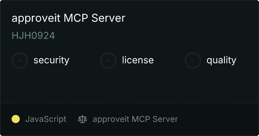
Task: Click the word "Server" in the footer license text
Action: 165,119
